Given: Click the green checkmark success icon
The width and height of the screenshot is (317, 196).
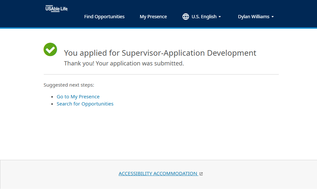Looking at the screenshot, I should (x=50, y=49).
